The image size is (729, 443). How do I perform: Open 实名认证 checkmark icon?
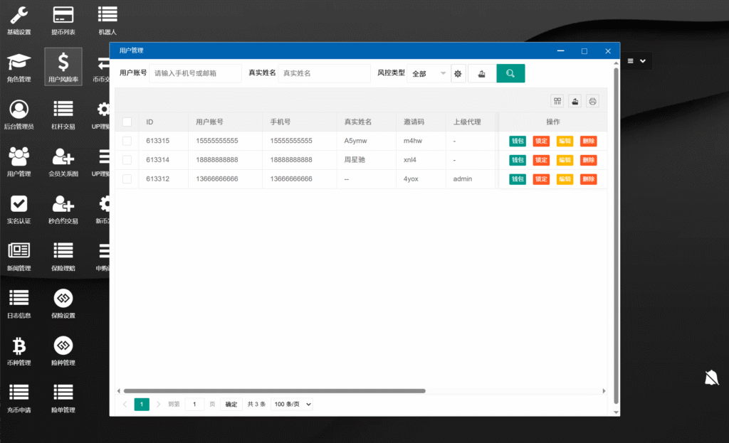19,204
